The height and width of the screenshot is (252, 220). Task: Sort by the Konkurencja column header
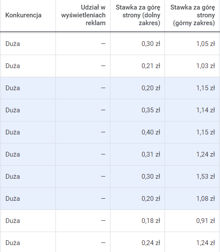[23, 15]
